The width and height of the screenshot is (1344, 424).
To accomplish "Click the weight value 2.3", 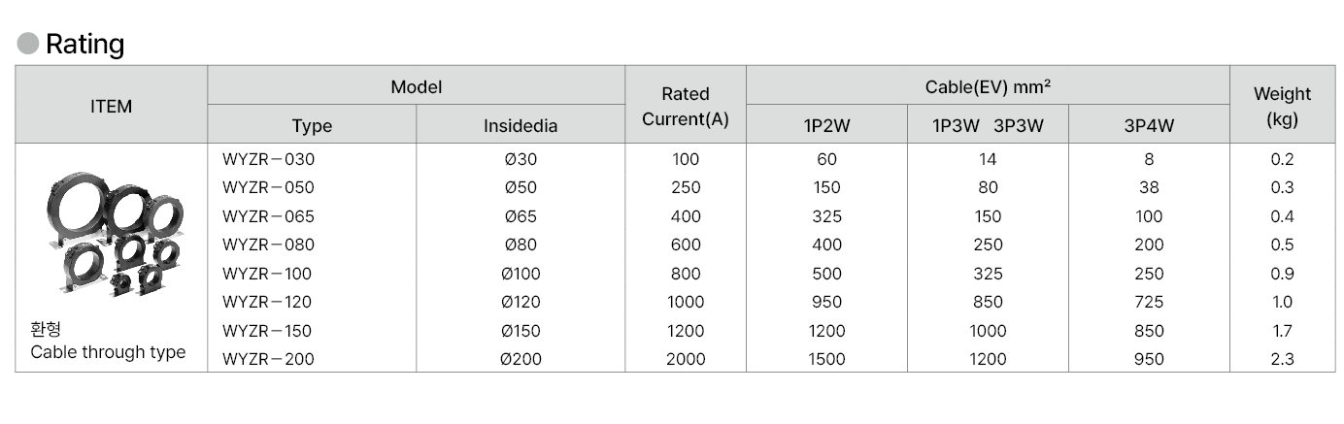I will pos(1282,359).
